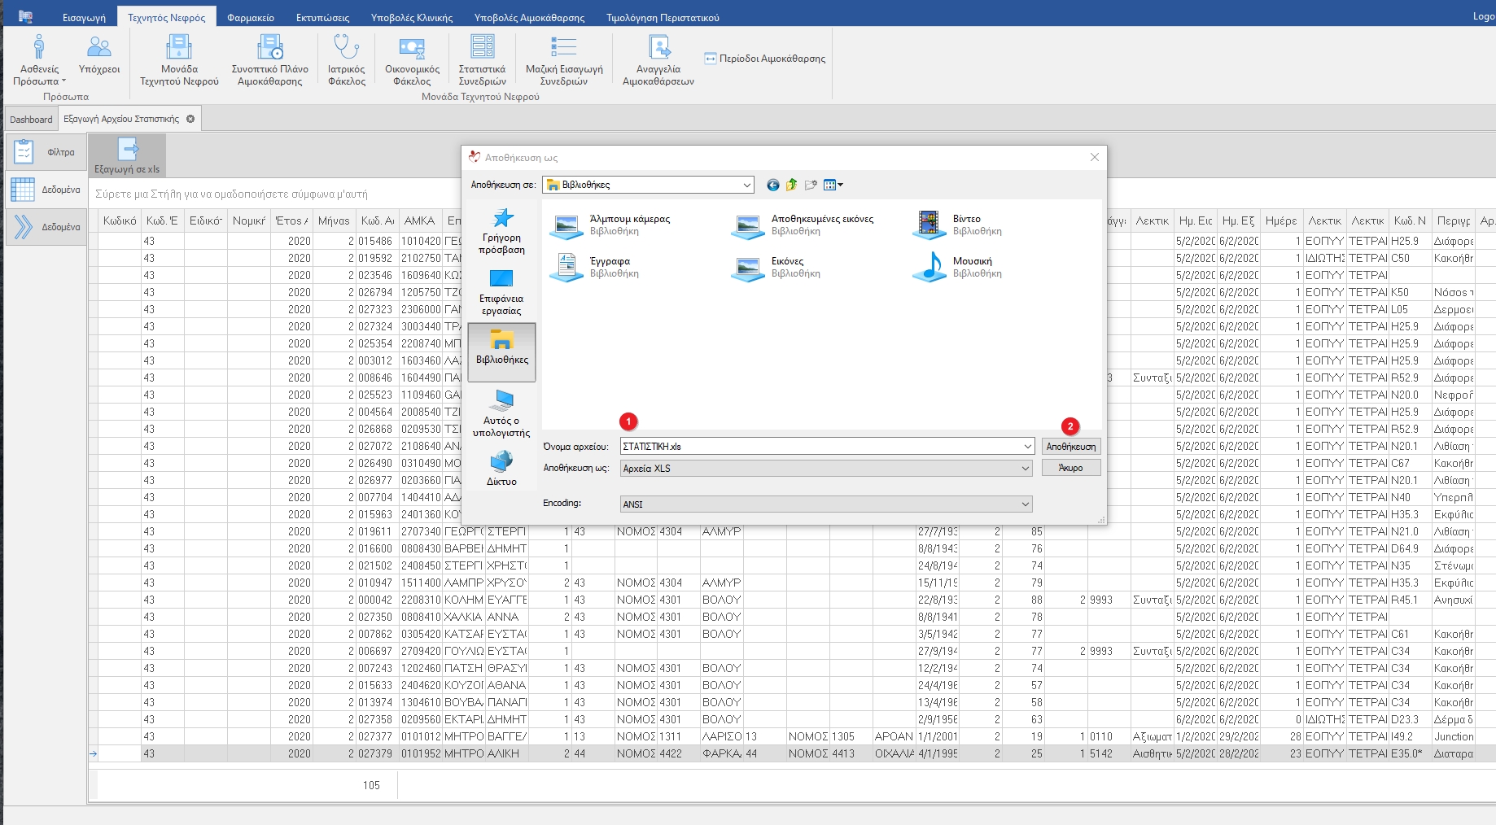Image resolution: width=1496 pixels, height=825 pixels.
Task: Click the Άκυρο cancel button
Action: pyautogui.click(x=1070, y=468)
